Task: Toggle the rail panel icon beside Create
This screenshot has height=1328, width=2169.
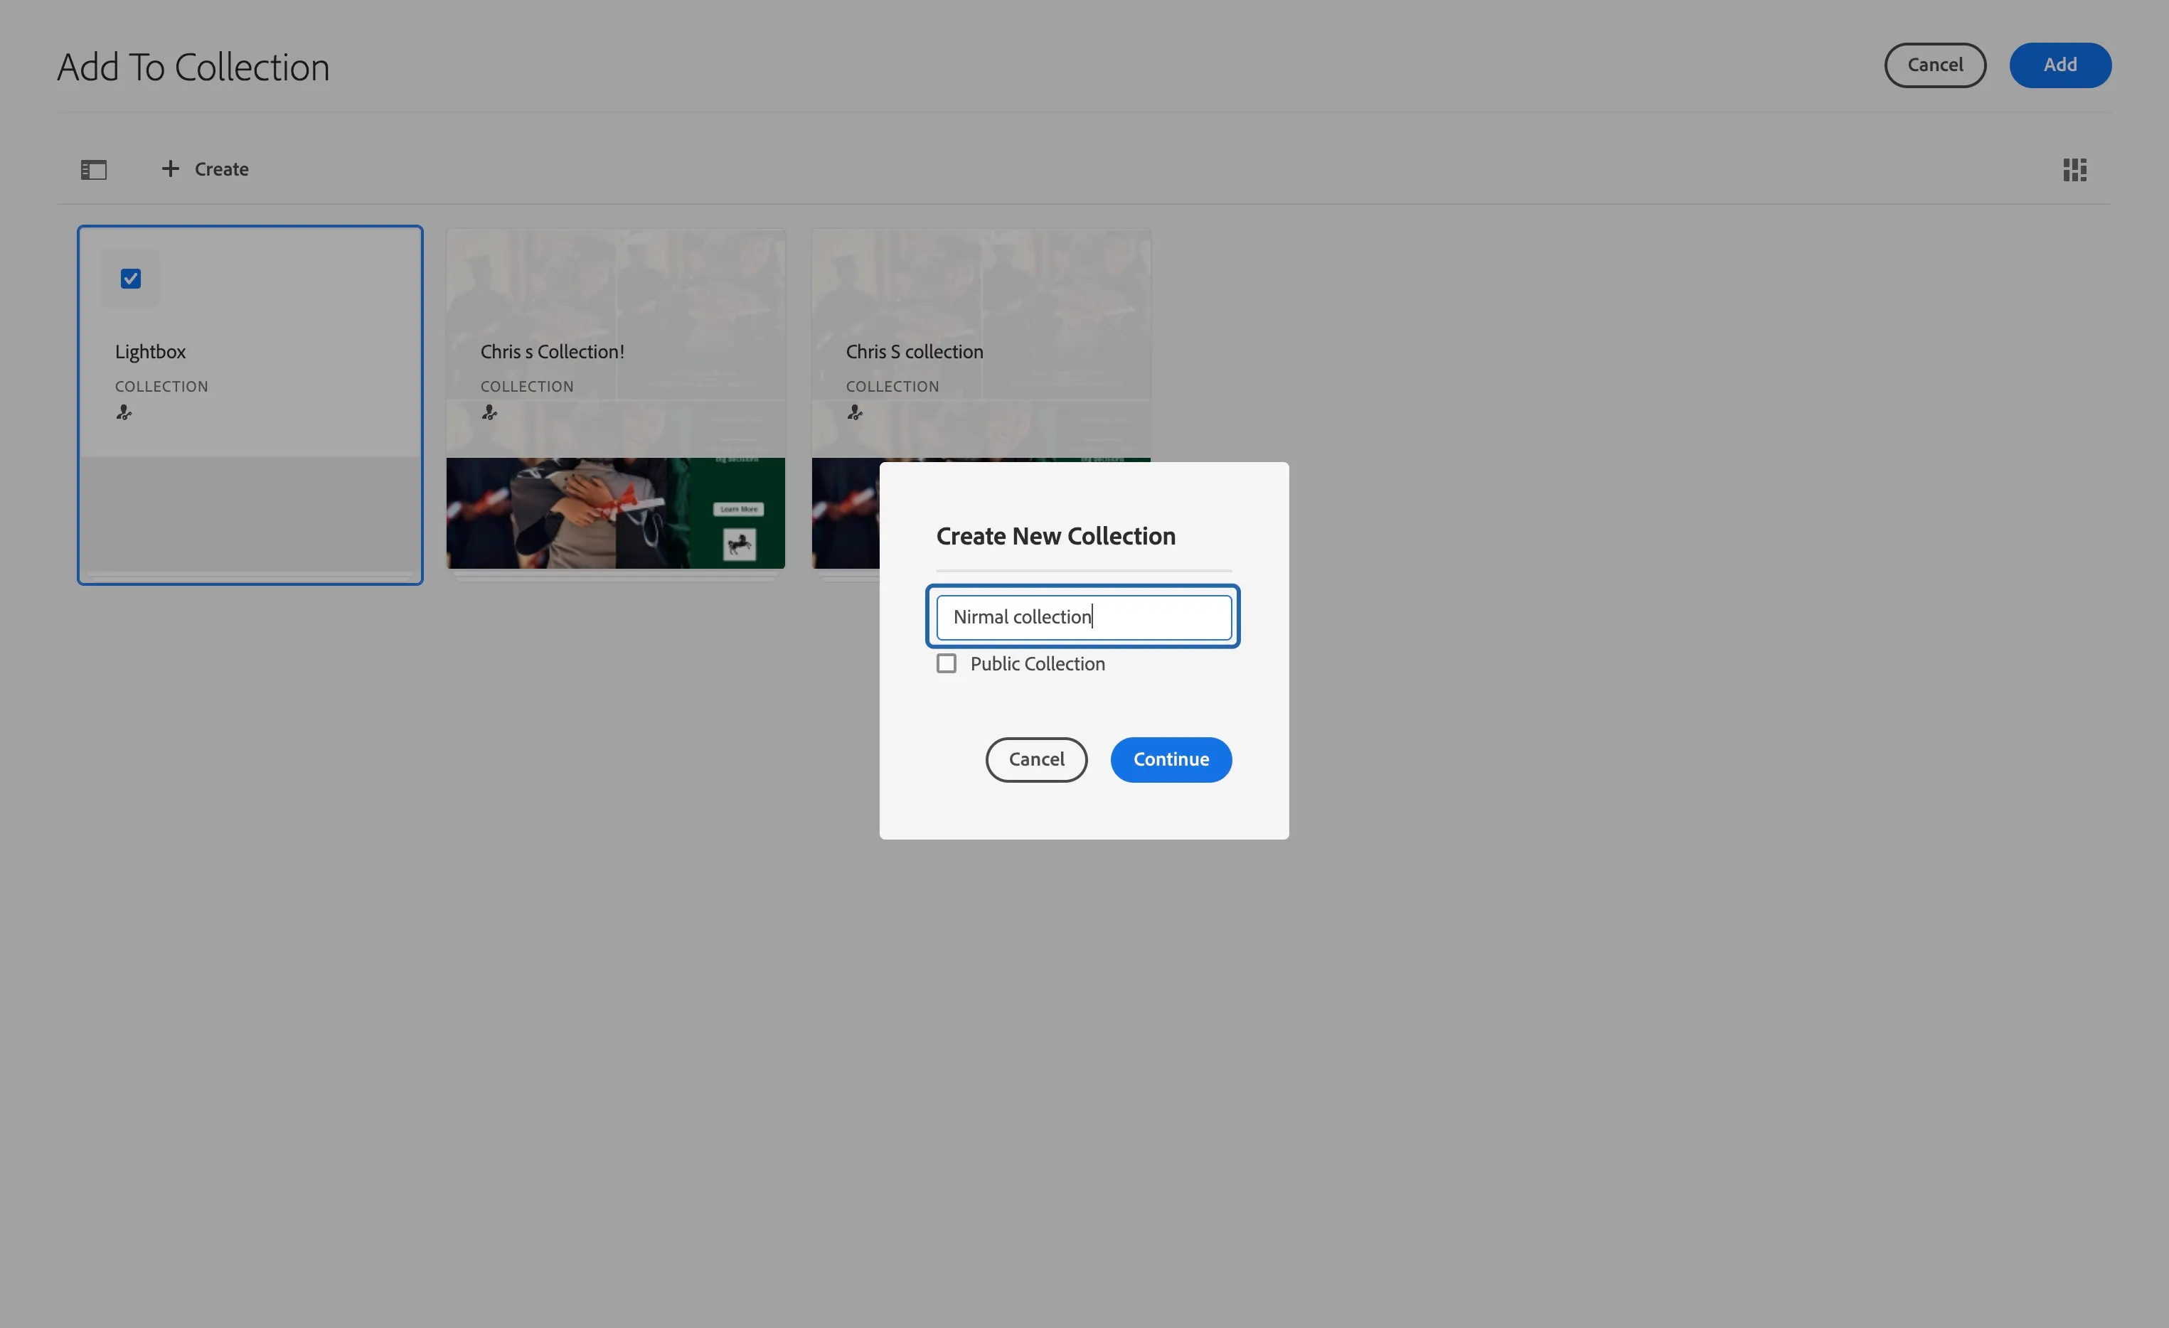Action: 93,170
